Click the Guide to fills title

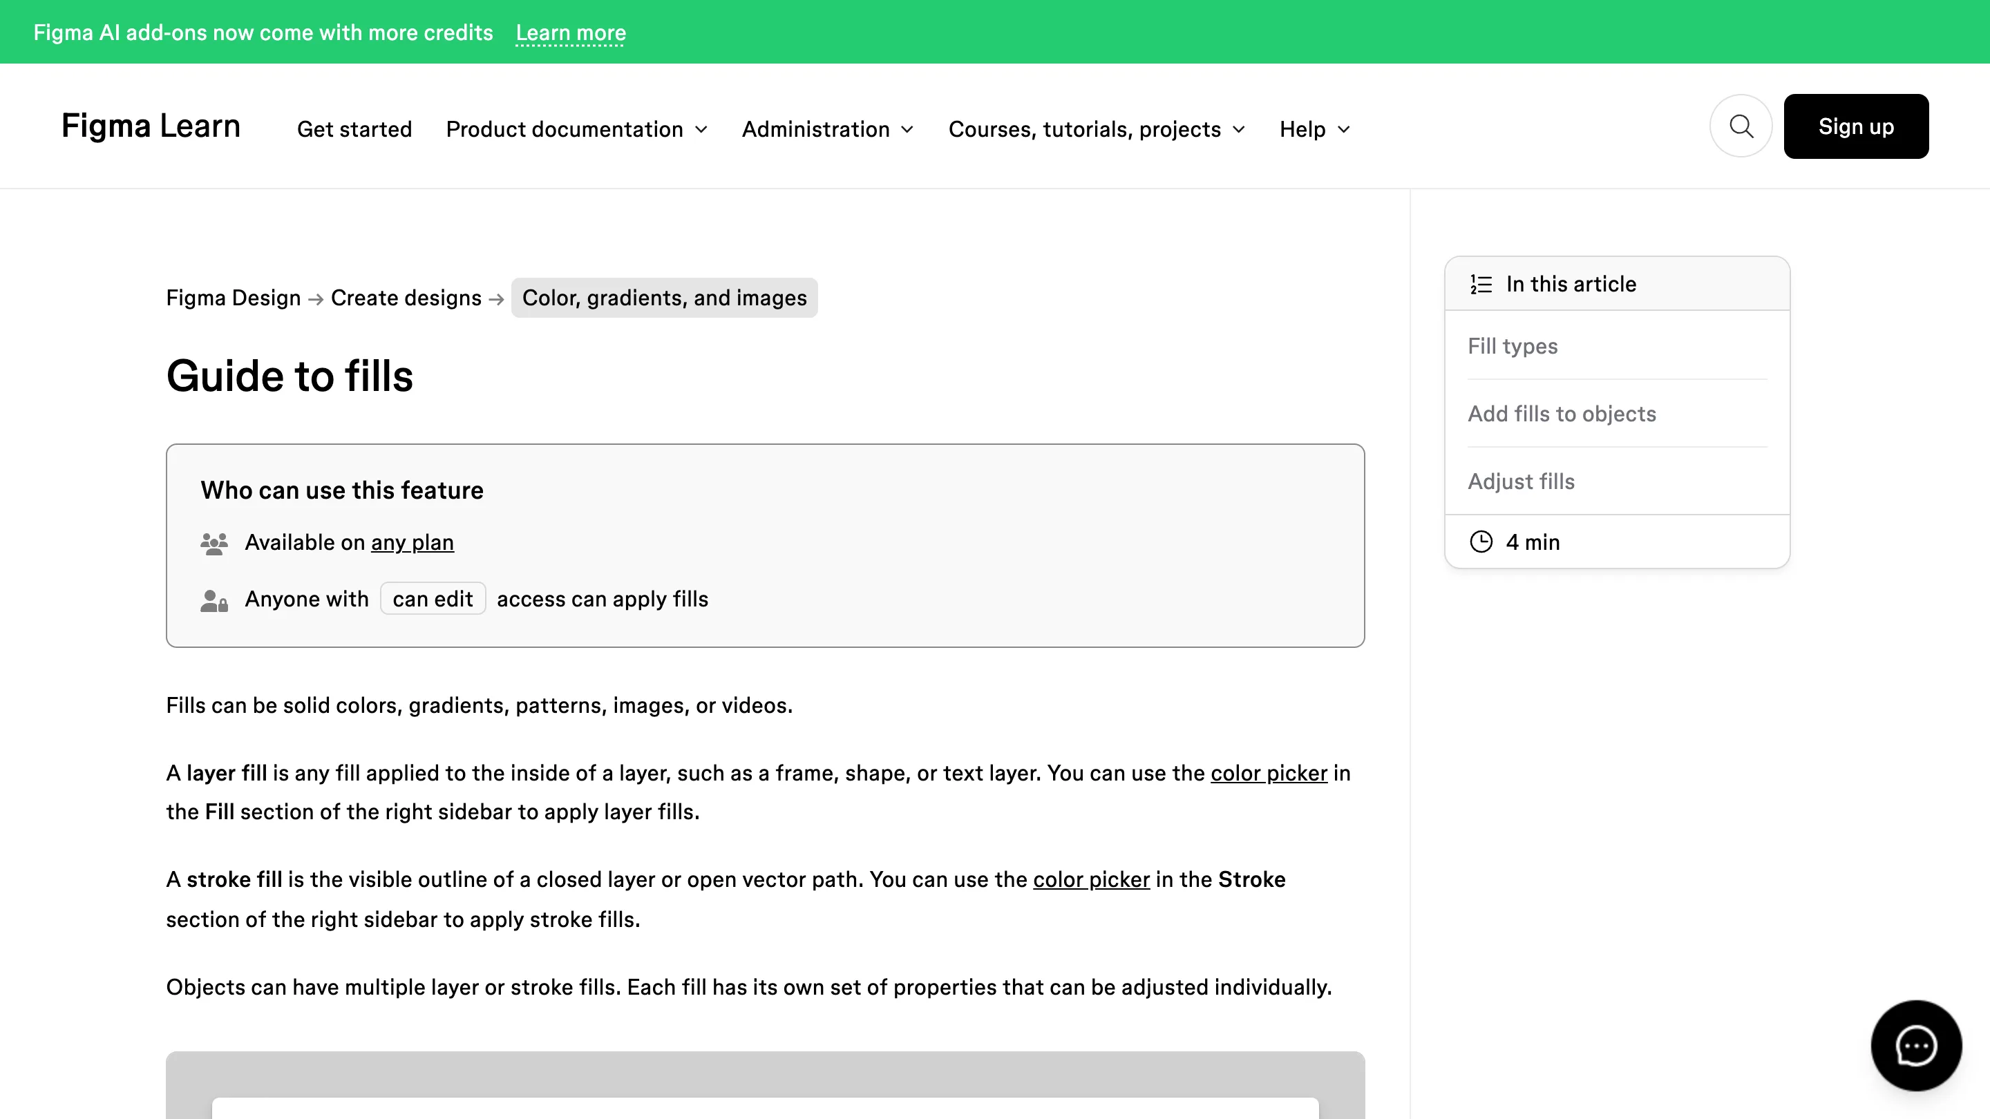(290, 376)
